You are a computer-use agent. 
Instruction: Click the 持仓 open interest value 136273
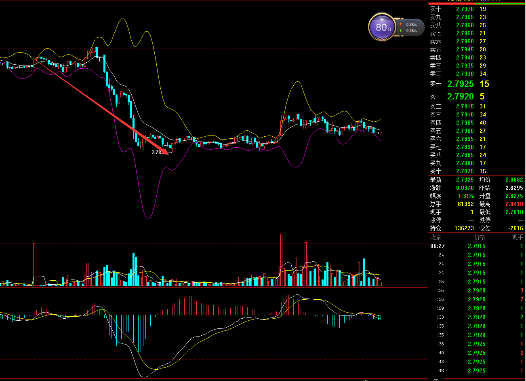464,228
